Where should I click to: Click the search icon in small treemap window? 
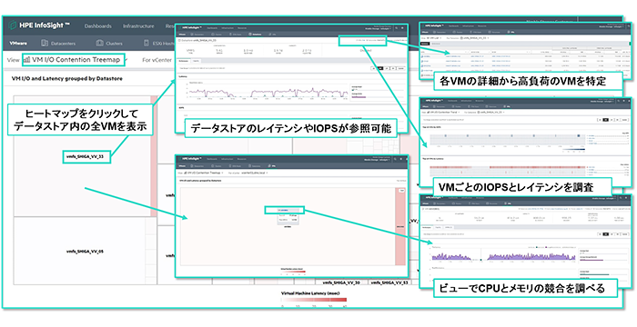click(x=396, y=160)
